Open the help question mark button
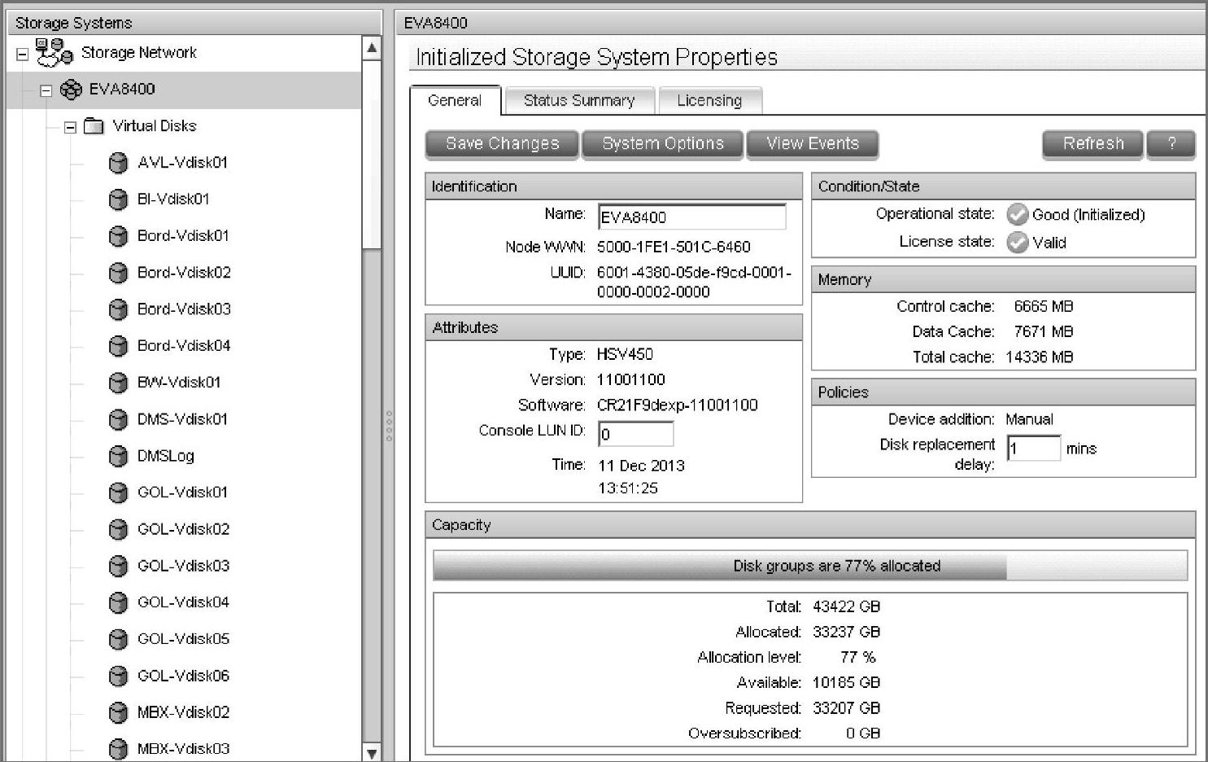1208x762 pixels. coord(1171,144)
